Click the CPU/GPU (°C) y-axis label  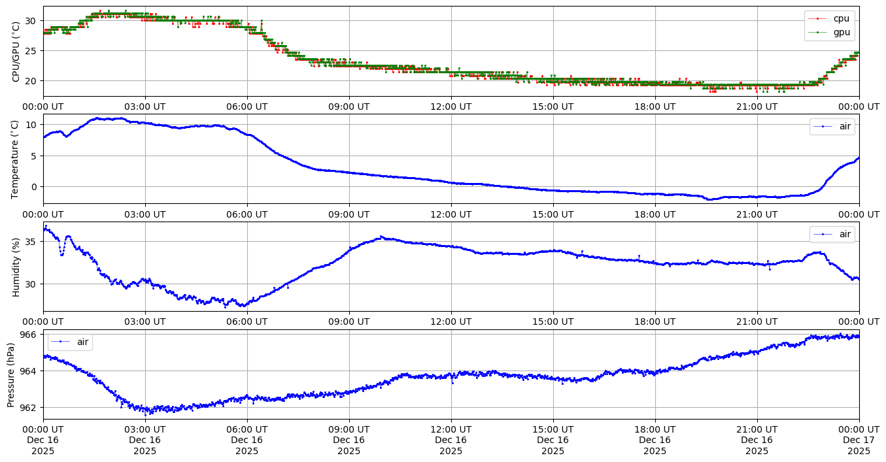pos(16,52)
